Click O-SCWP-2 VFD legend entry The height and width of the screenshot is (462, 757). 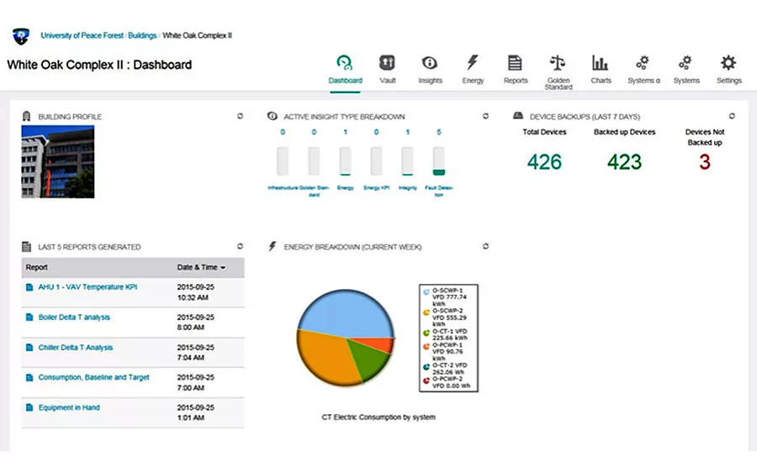(x=449, y=318)
